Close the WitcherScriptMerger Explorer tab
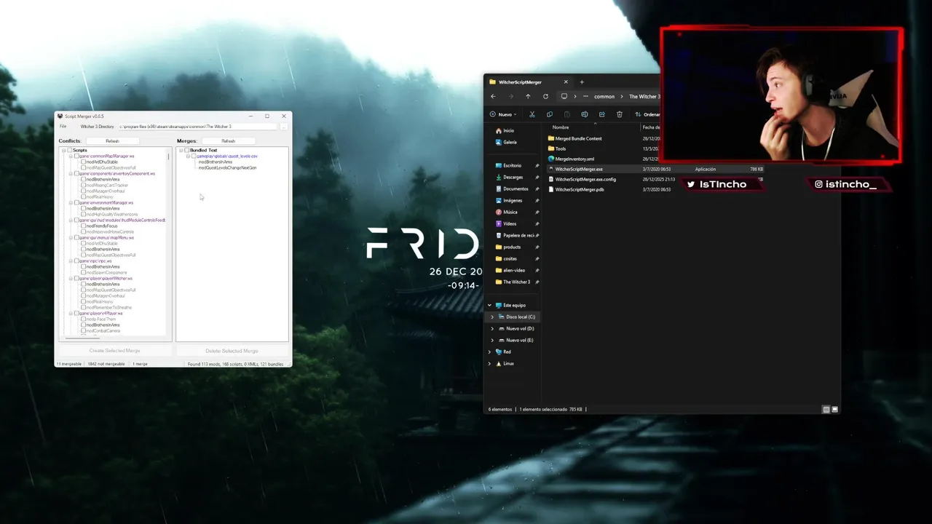 click(x=566, y=82)
